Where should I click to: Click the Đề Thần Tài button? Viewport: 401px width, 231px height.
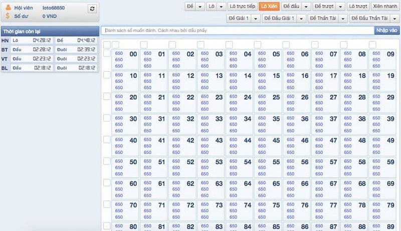[323, 19]
